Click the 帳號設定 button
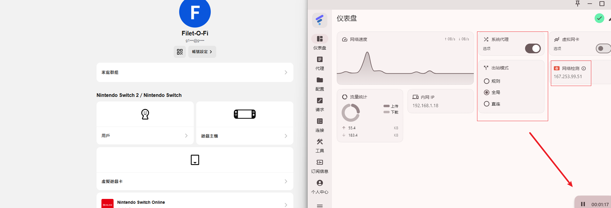611x208 pixels. coord(202,52)
